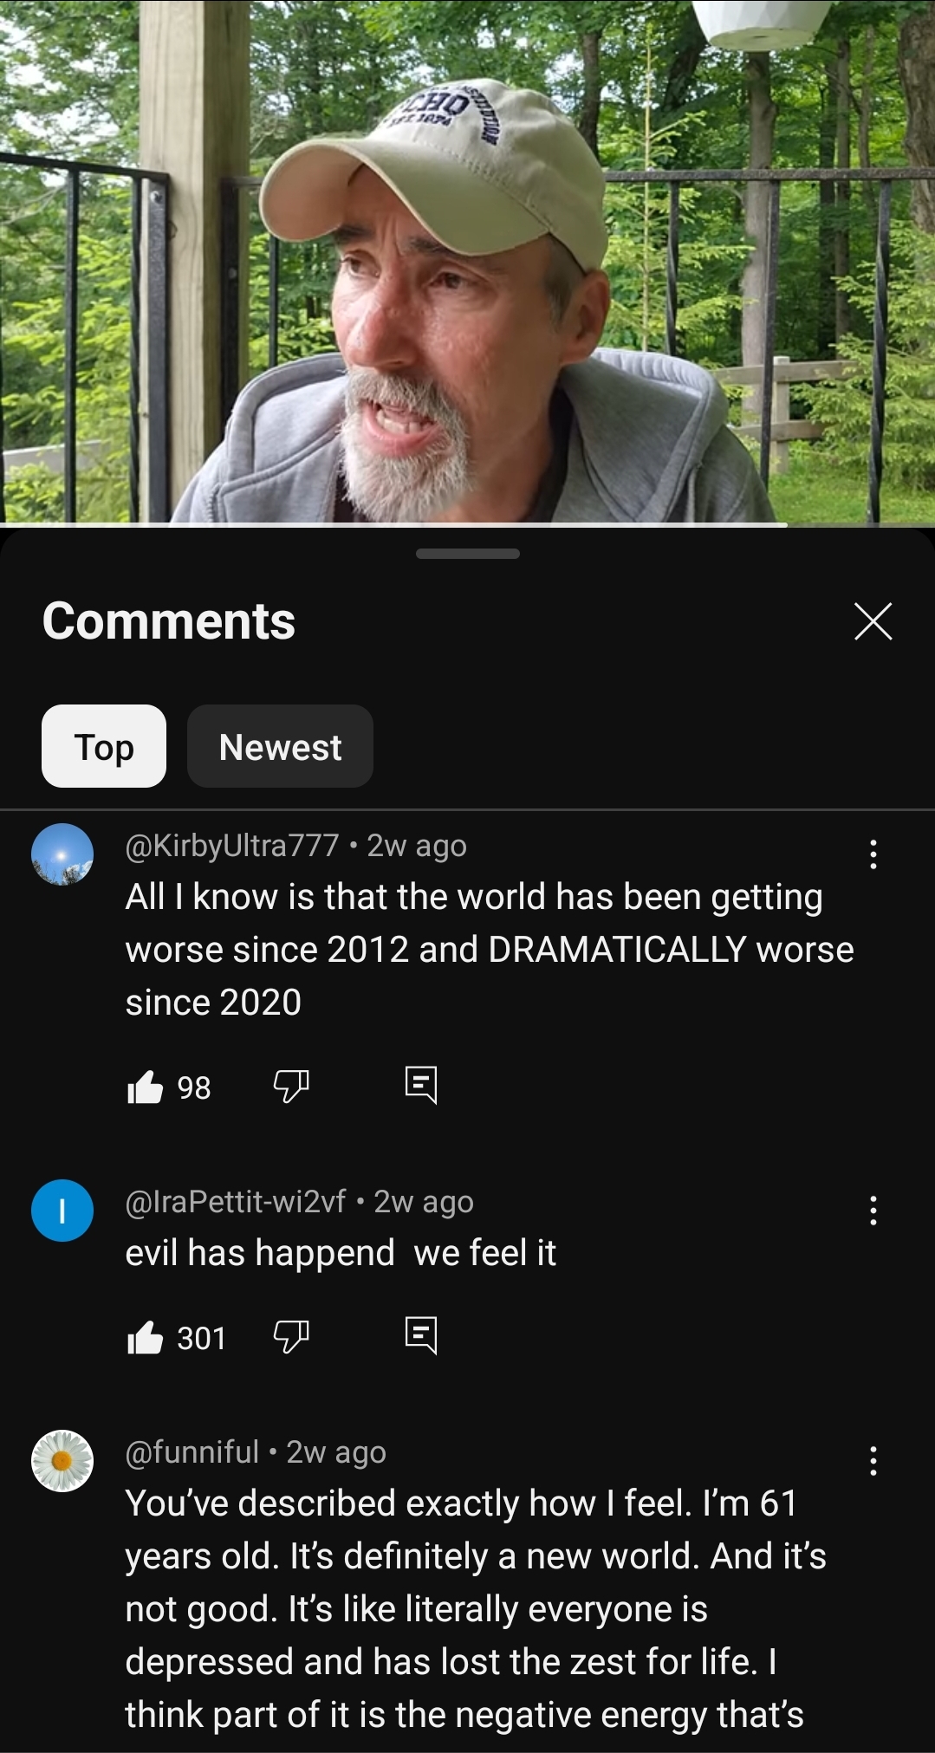Viewport: 935px width, 1753px height.
Task: Reply to the IraPettit-wi2vf comment
Action: [421, 1335]
